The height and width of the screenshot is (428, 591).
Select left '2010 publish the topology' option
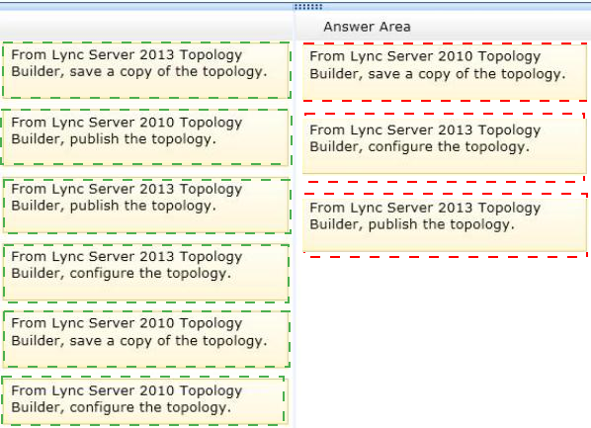(145, 137)
